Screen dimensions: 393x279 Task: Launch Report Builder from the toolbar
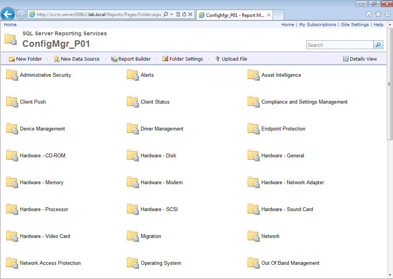131,59
